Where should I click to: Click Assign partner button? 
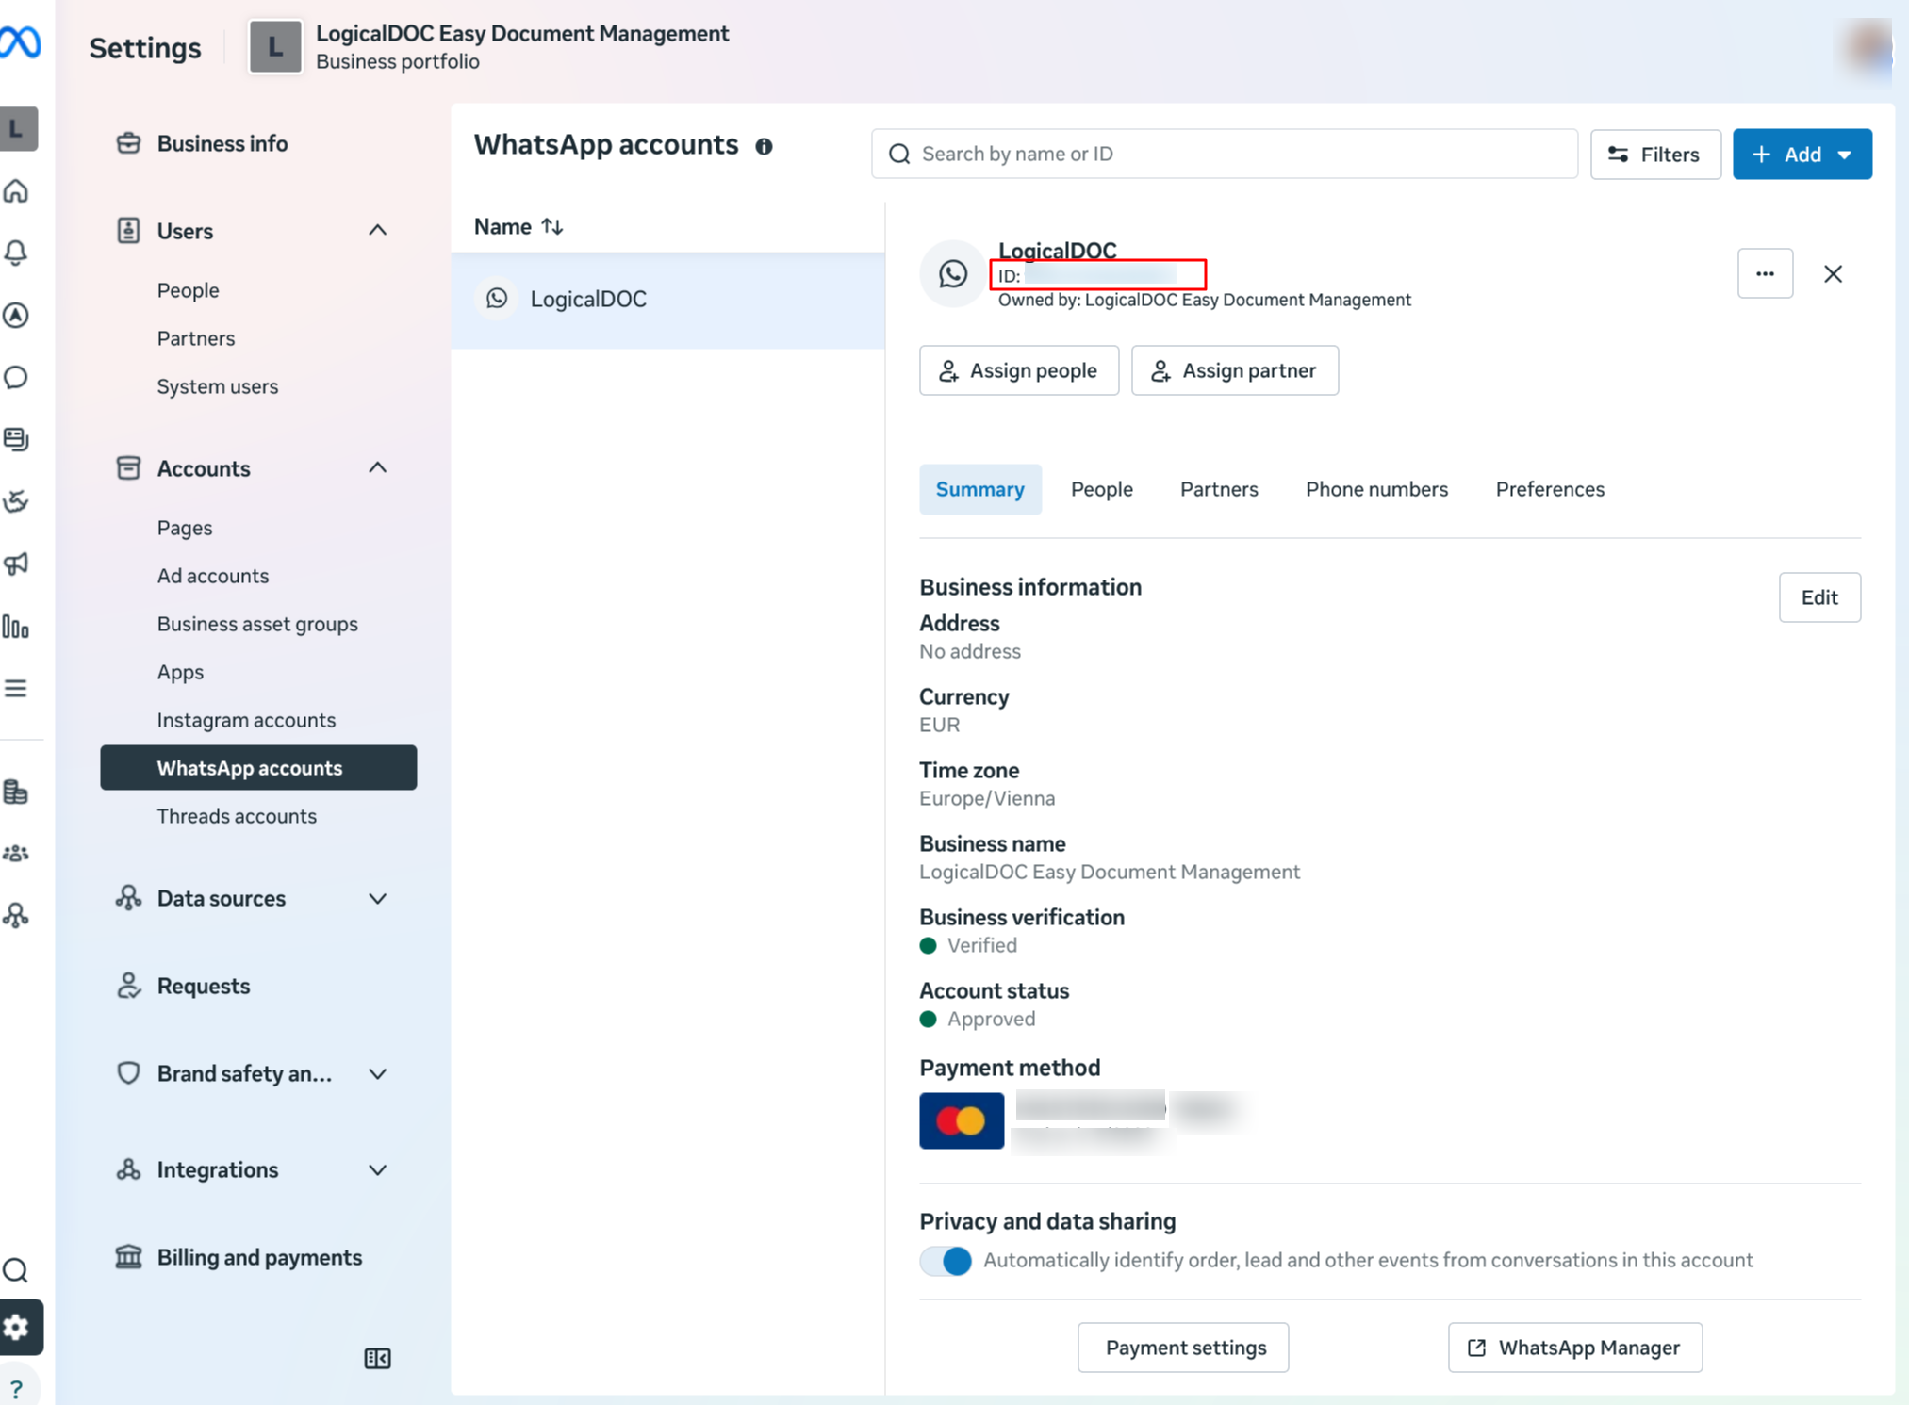(1234, 370)
